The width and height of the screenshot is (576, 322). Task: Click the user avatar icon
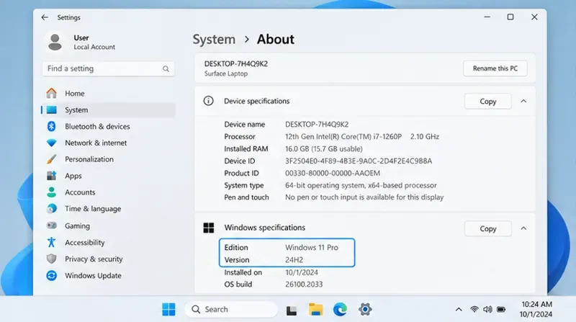tap(55, 43)
